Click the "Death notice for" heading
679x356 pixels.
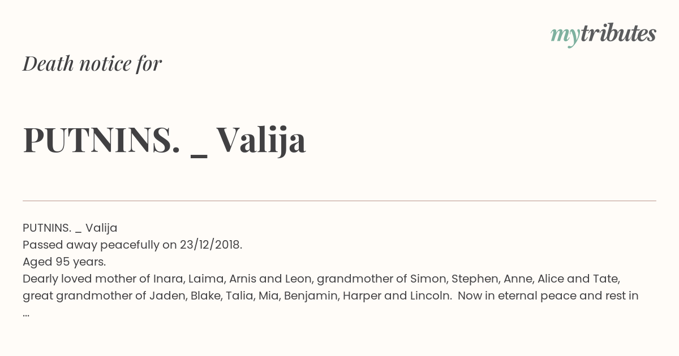92,63
